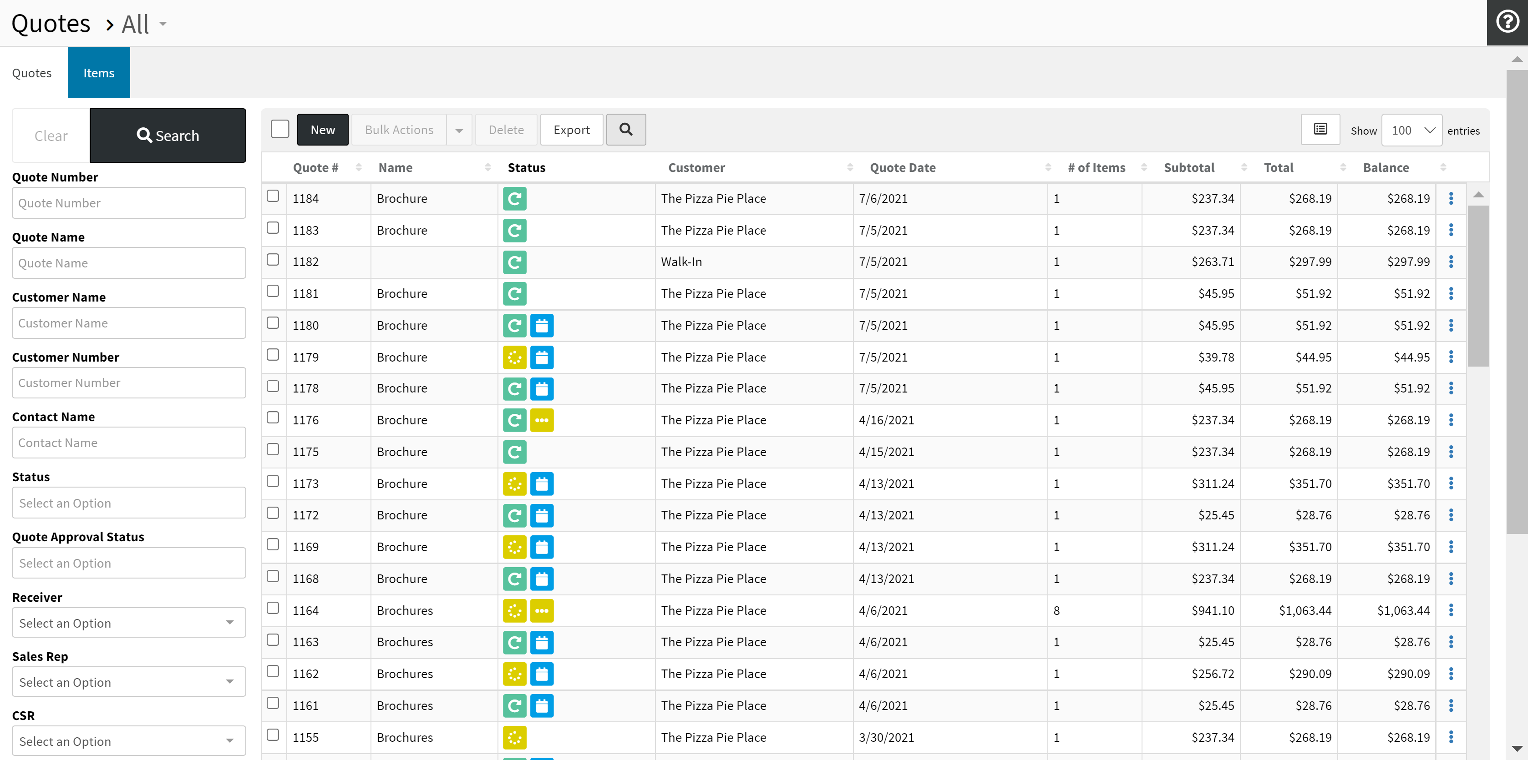Open the Show 100 entries dropdown
This screenshot has width=1528, height=760.
tap(1411, 131)
